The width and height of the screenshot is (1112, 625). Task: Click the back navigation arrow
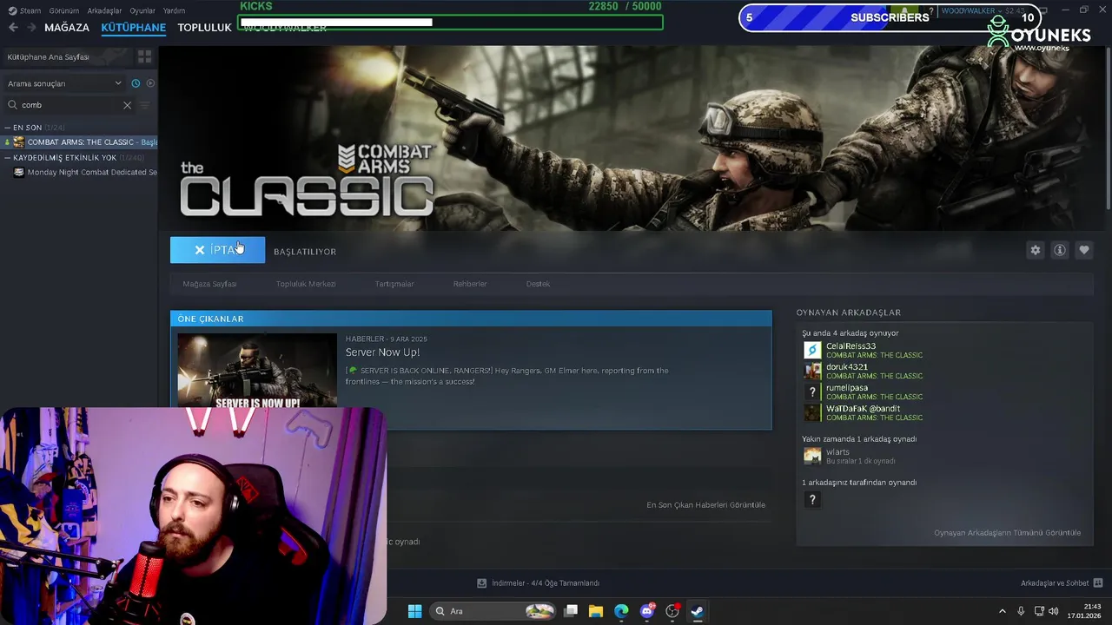point(13,28)
